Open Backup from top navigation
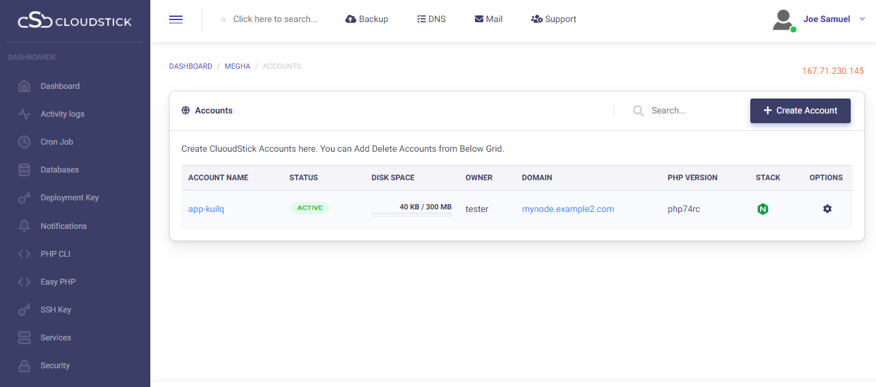 point(367,19)
